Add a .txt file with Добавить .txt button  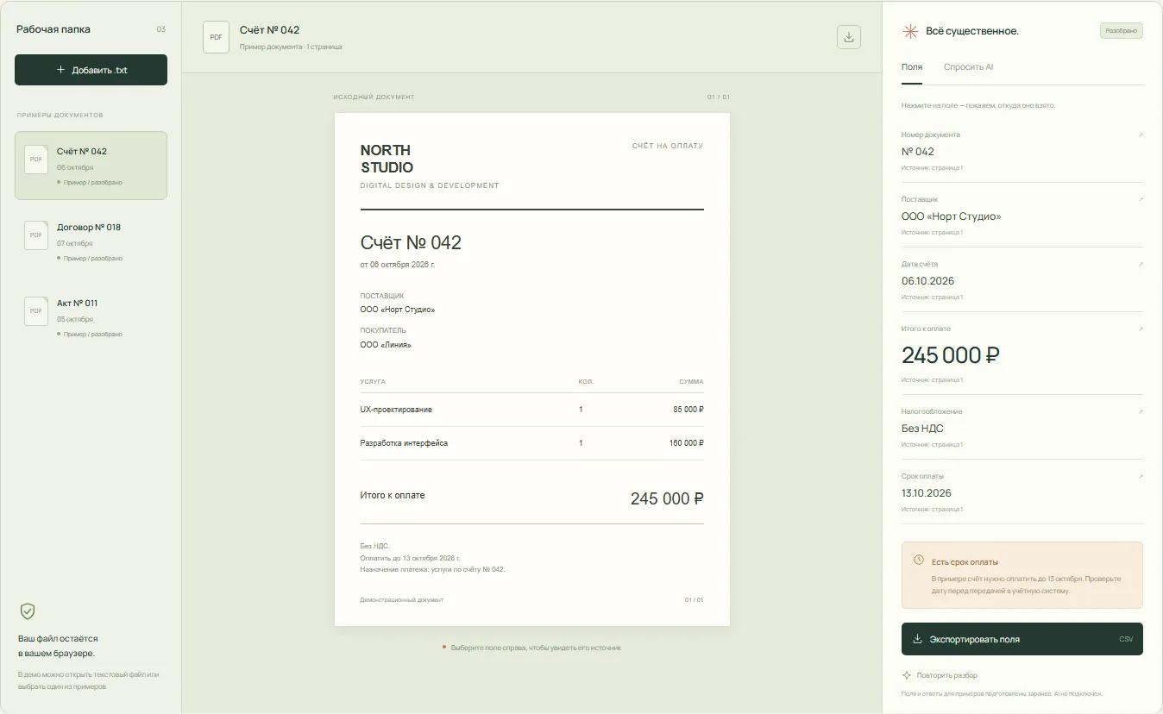click(91, 70)
